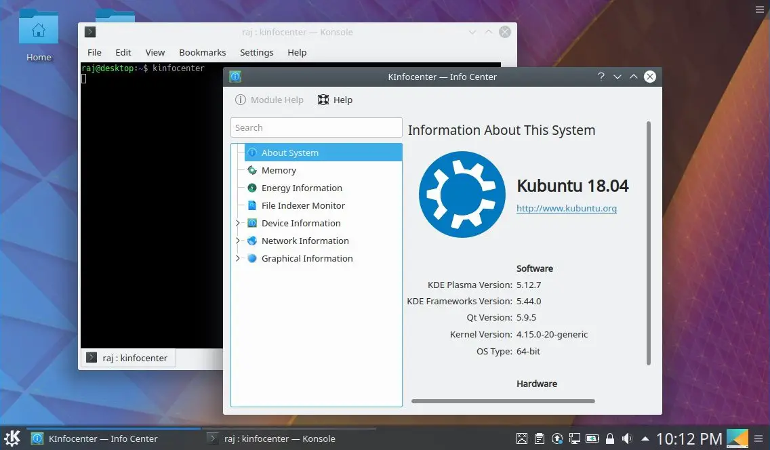The height and width of the screenshot is (450, 770).
Task: Click the Help lifebuoy icon
Action: tap(323, 100)
